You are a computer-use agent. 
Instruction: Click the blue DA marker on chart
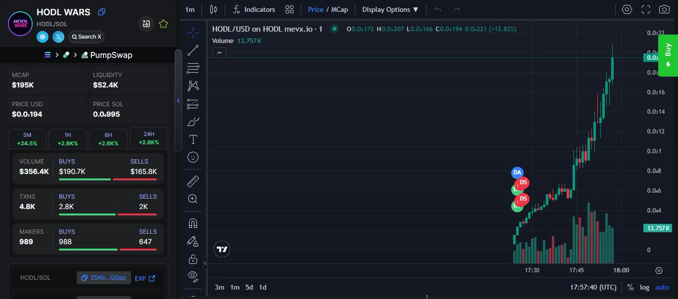(x=517, y=172)
